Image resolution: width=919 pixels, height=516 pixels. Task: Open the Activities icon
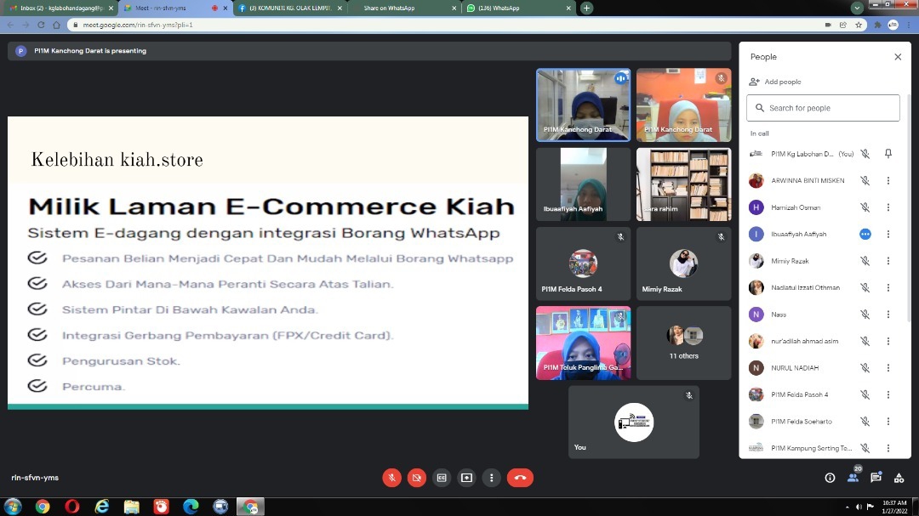899,478
